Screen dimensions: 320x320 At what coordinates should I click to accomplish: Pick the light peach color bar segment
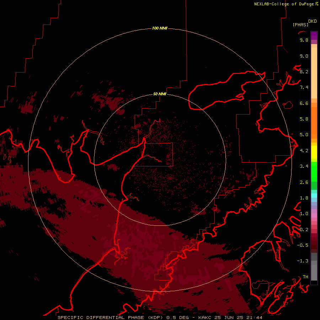pyautogui.click(x=314, y=73)
